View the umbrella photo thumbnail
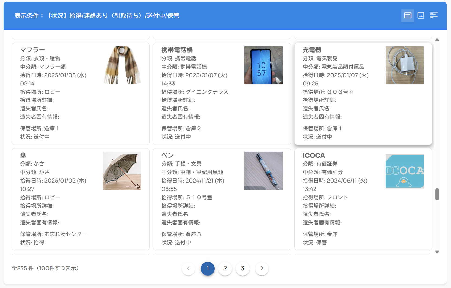The image size is (451, 288). click(122, 171)
